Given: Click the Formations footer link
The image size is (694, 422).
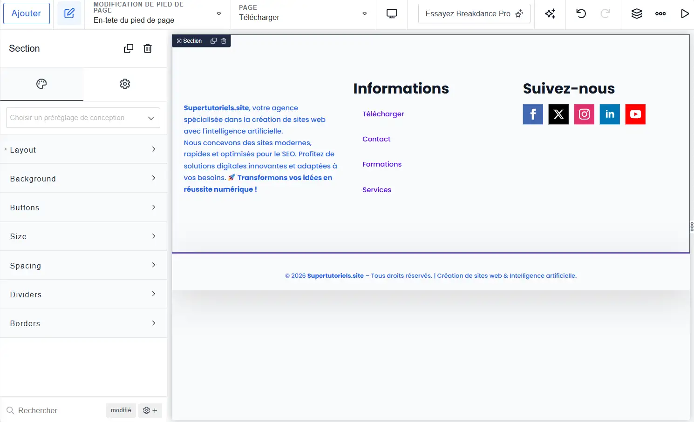Looking at the screenshot, I should point(382,164).
